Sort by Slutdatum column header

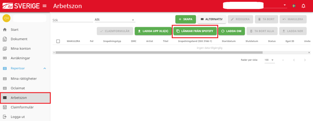coord(252,41)
